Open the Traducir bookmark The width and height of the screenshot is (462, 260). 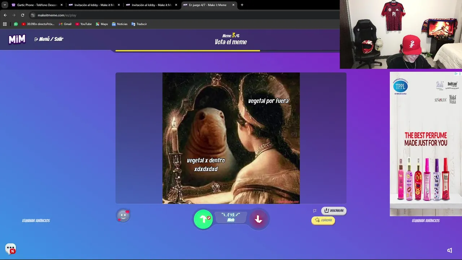coord(139,24)
